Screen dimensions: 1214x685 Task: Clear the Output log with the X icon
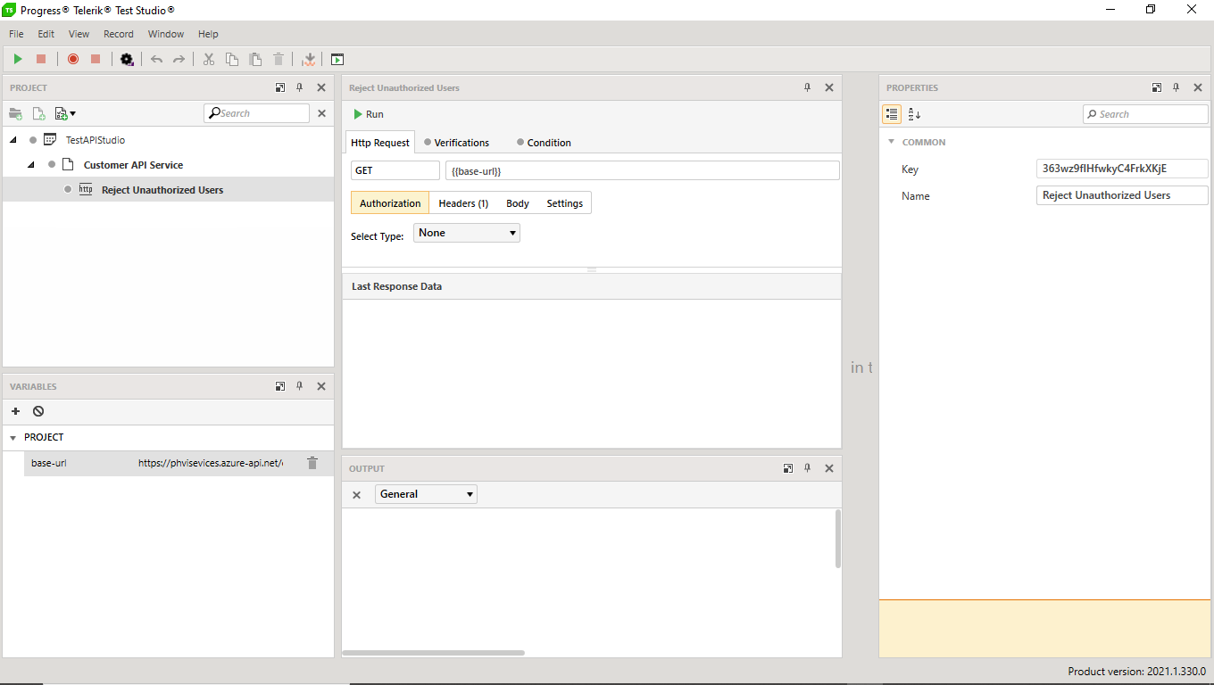(x=356, y=494)
